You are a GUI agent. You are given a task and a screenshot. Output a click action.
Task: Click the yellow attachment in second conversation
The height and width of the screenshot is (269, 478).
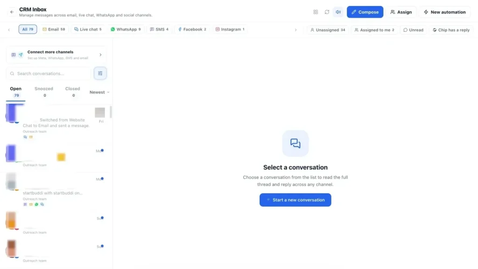pyautogui.click(x=61, y=157)
